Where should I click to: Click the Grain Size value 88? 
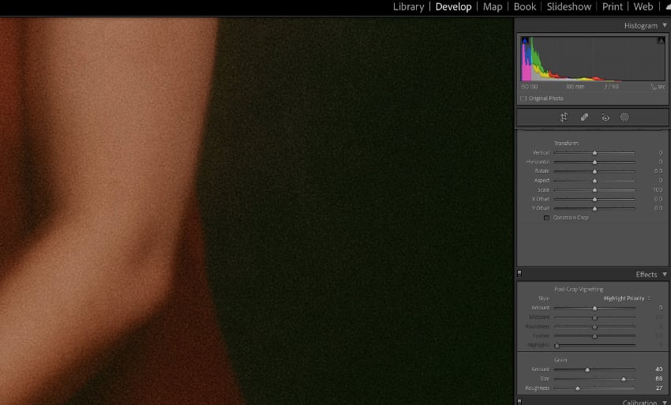coord(658,378)
